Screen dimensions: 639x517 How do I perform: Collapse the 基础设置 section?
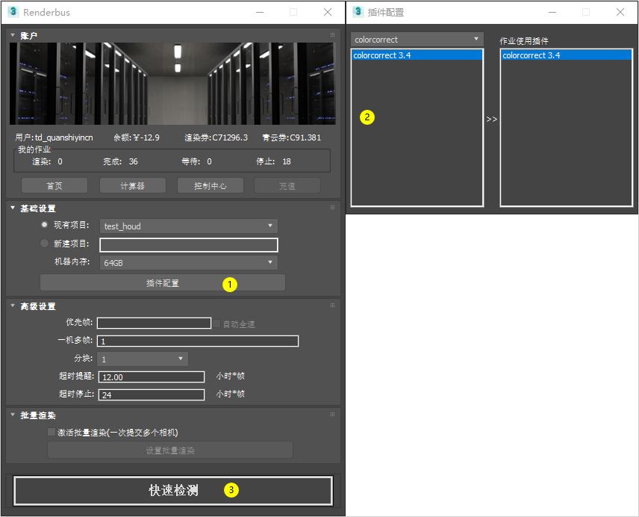[x=13, y=208]
